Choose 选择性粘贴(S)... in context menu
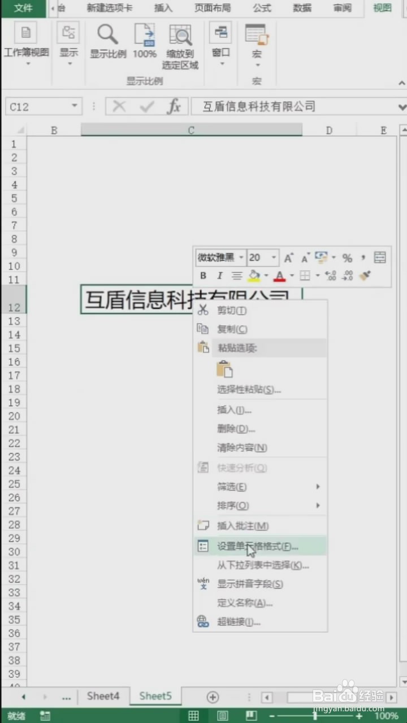407x723 pixels. (x=261, y=389)
